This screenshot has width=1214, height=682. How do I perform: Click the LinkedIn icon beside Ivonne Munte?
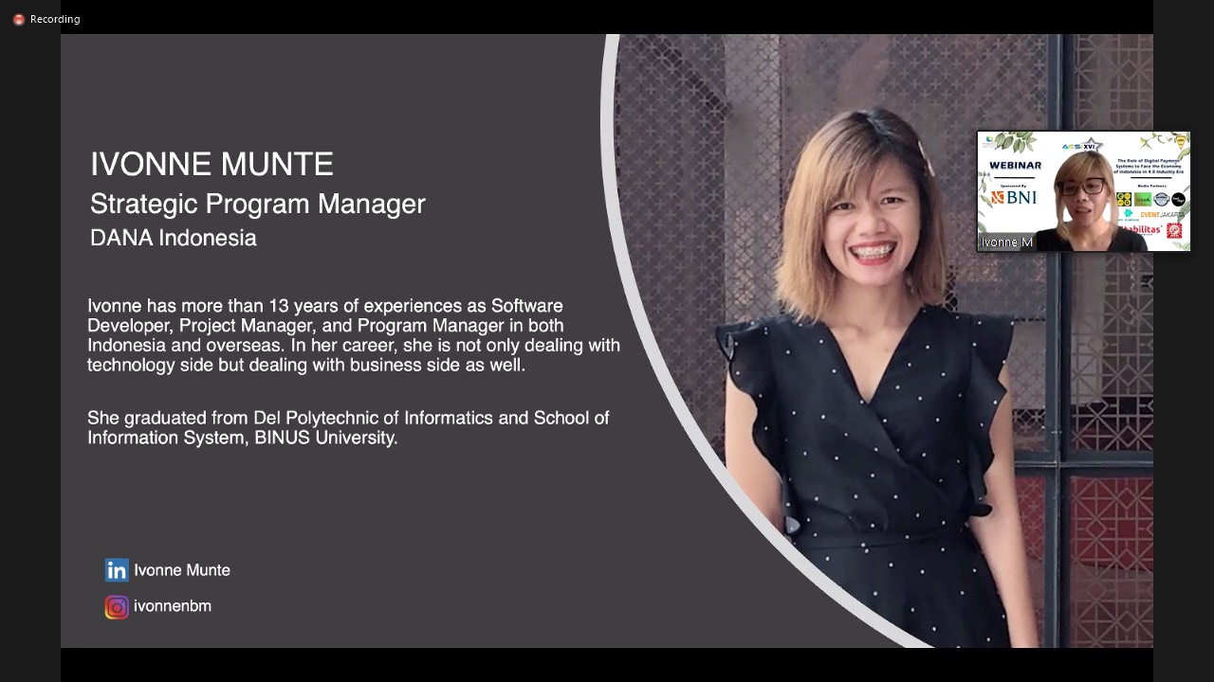coord(117,570)
